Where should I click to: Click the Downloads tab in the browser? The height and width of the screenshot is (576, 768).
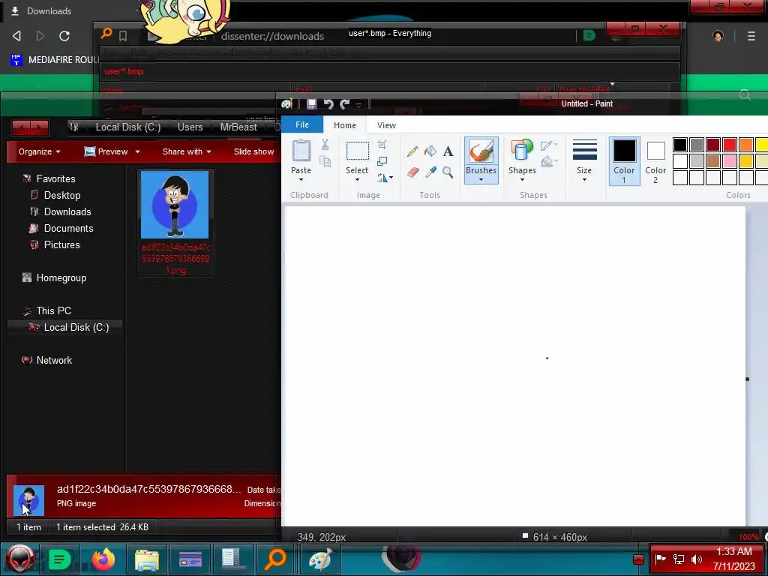(42, 10)
